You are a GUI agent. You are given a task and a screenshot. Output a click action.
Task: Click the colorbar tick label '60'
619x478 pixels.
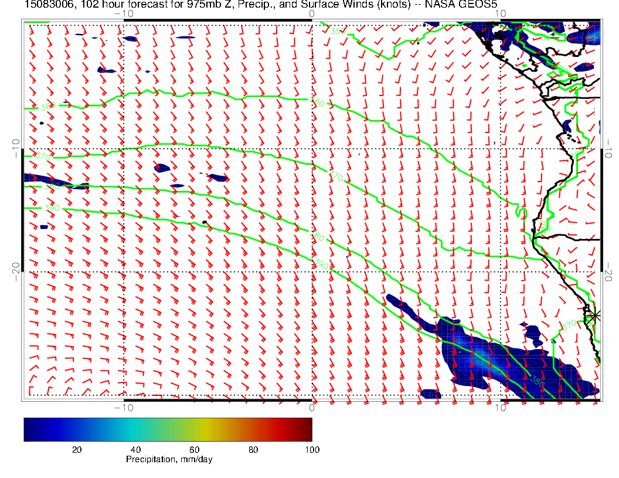pyautogui.click(x=194, y=450)
